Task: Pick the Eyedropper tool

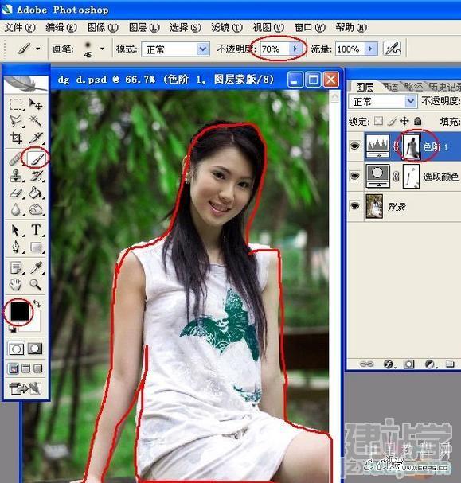Action: pyautogui.click(x=36, y=267)
